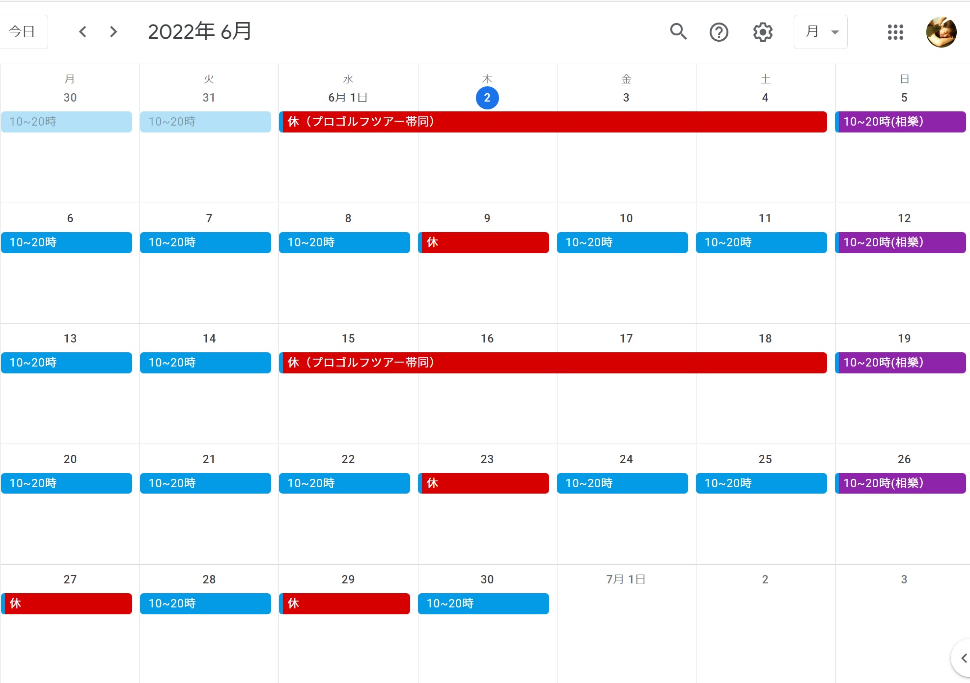Open the 月 view switcher dropdown
Screen dimensions: 970x683
coord(821,32)
